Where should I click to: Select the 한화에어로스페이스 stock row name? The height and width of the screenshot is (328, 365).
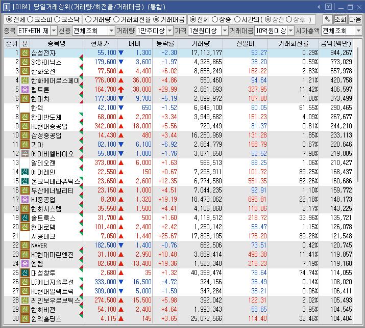[56, 80]
